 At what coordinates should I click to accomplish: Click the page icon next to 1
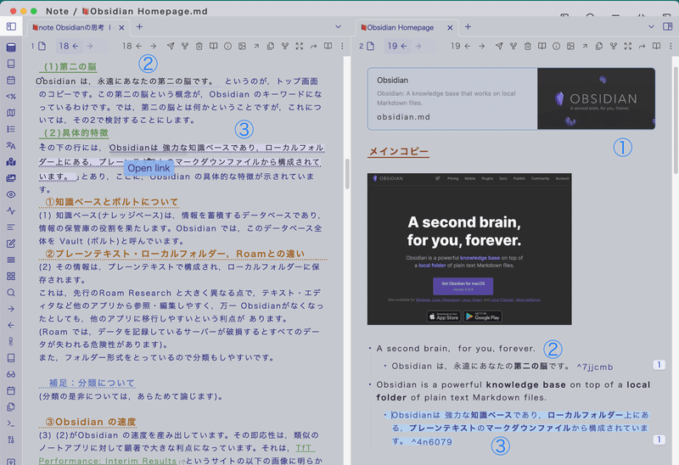(42, 46)
